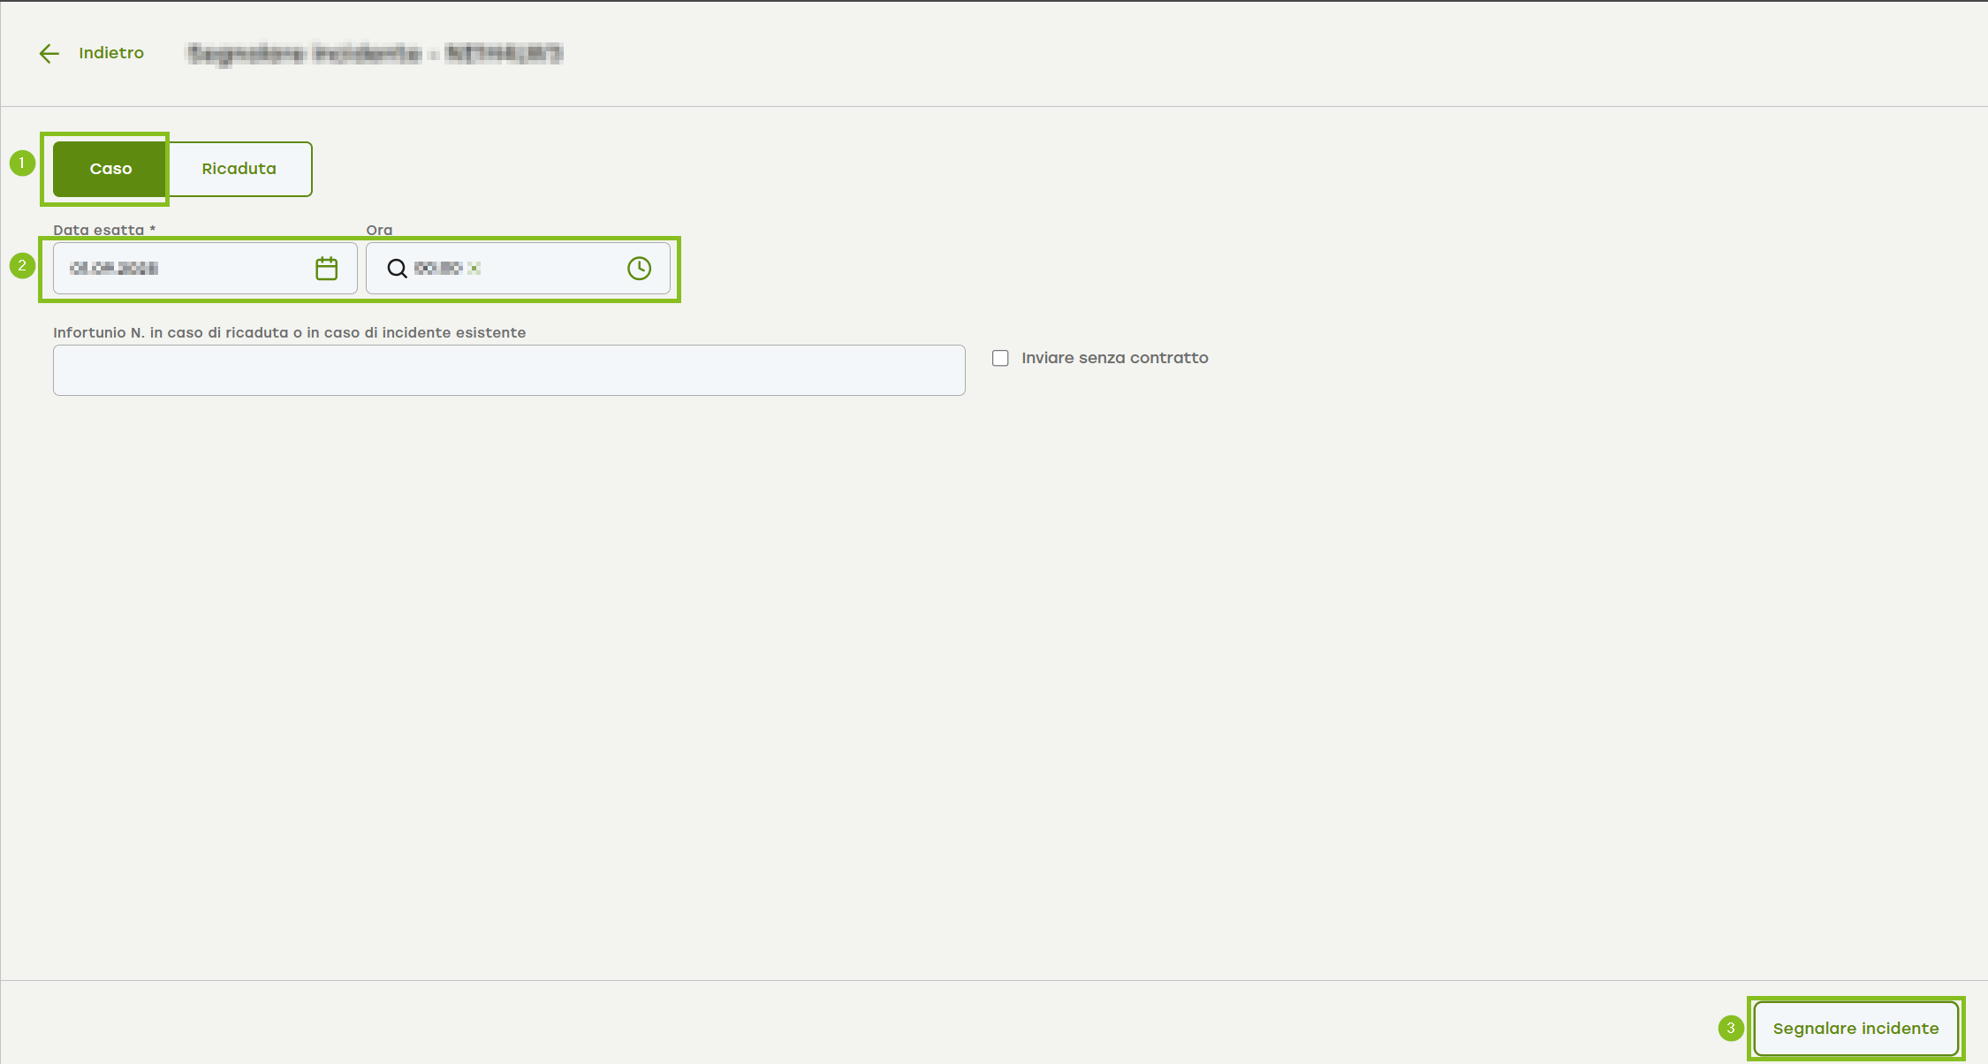
Task: Click the 'Ora' field label
Action: coord(379,230)
